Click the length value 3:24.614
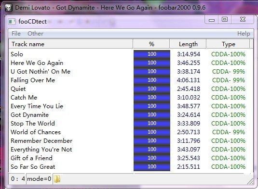The height and width of the screenshot is (189, 258). coord(189,115)
